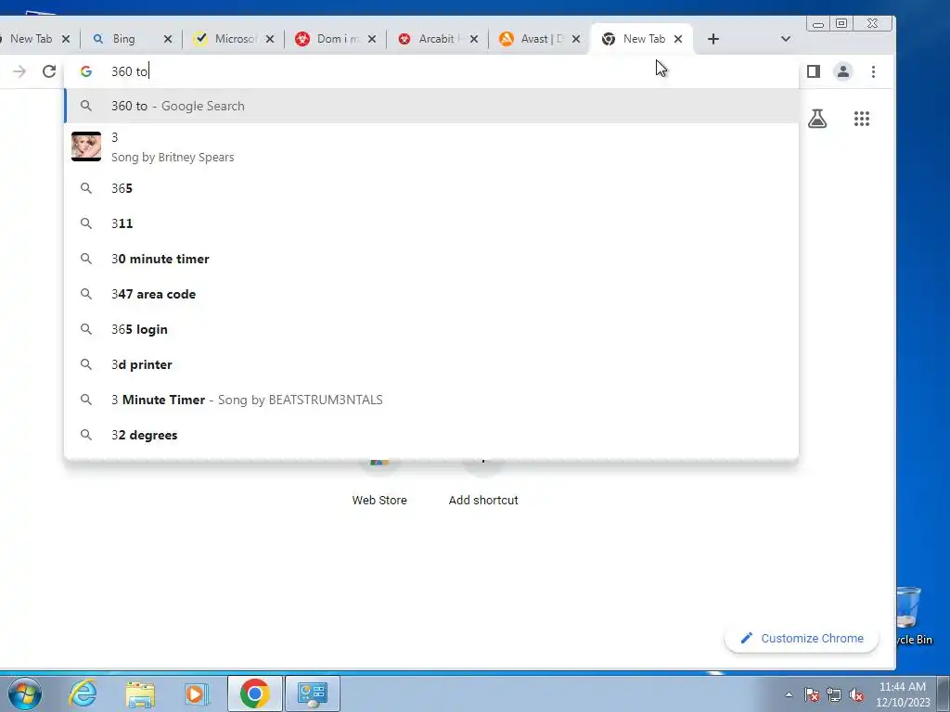Expand the tab search chevron
This screenshot has height=712, width=950.
(785, 39)
